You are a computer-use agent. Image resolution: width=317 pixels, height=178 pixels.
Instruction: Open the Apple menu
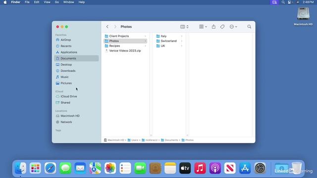point(5,2)
